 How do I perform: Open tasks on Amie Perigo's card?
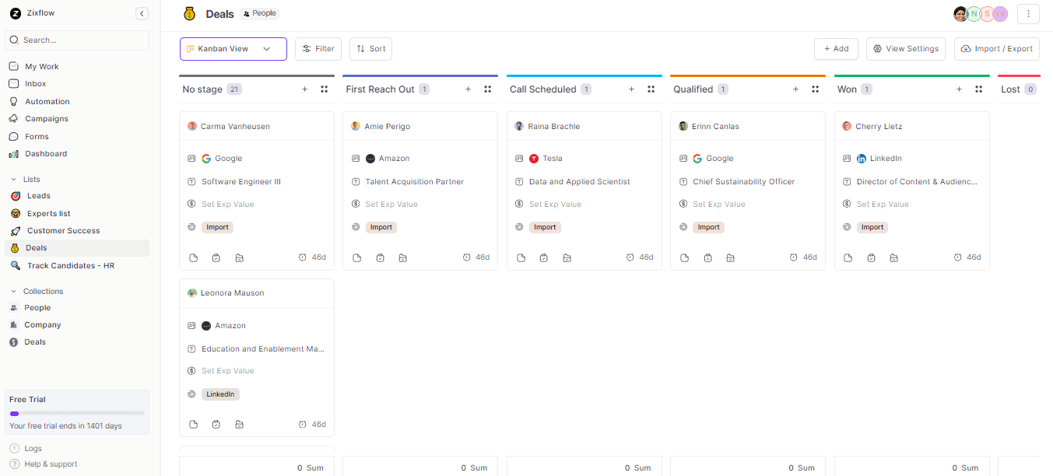pyautogui.click(x=380, y=257)
